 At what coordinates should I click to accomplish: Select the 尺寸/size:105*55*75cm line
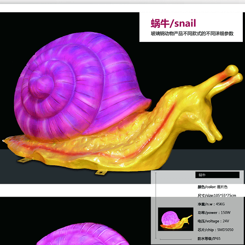point(217,196)
